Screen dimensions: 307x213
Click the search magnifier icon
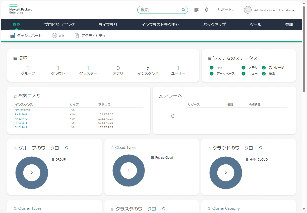tap(183, 10)
